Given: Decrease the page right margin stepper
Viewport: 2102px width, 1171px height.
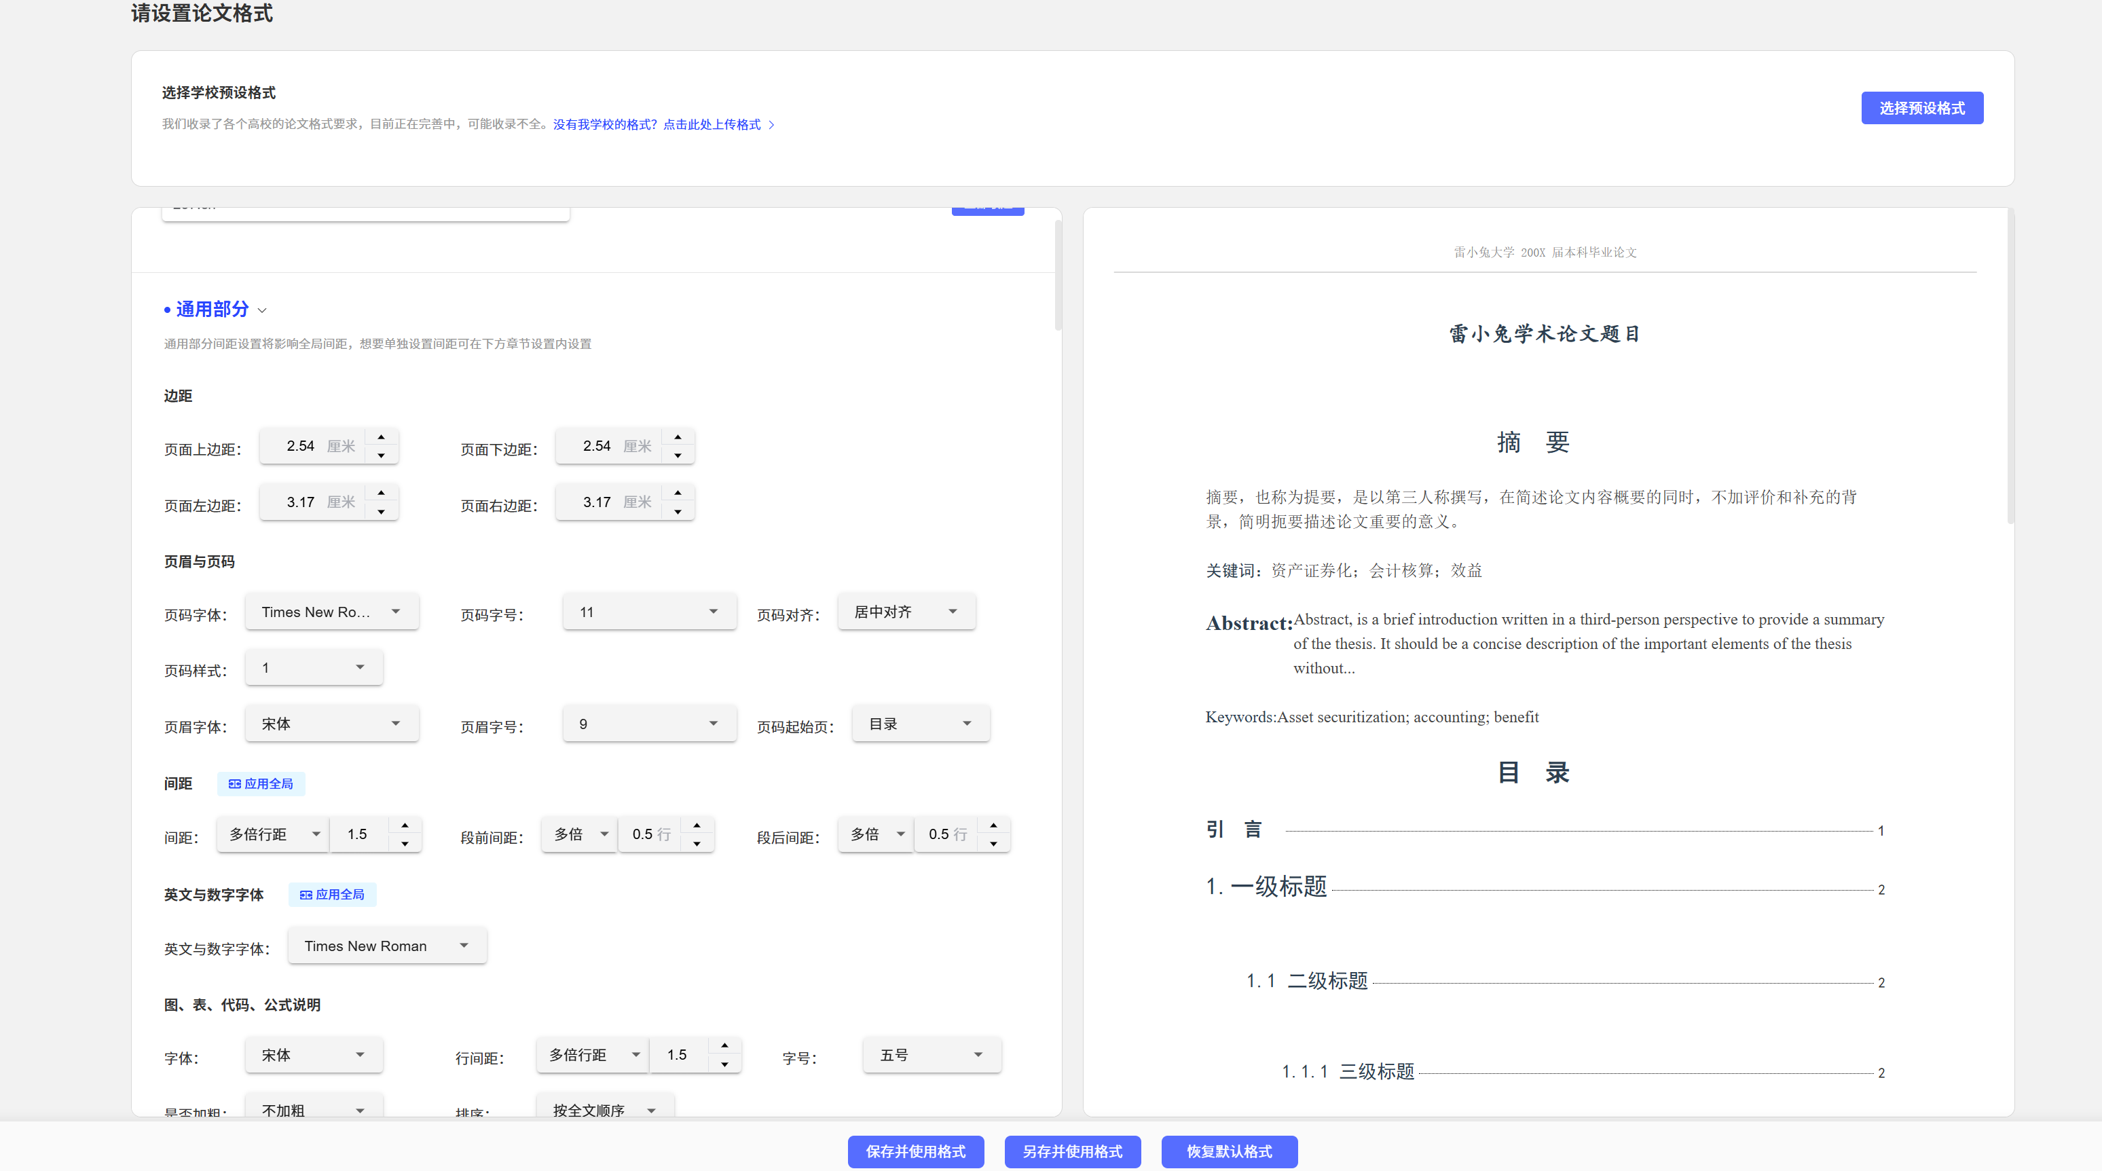Looking at the screenshot, I should point(678,512).
